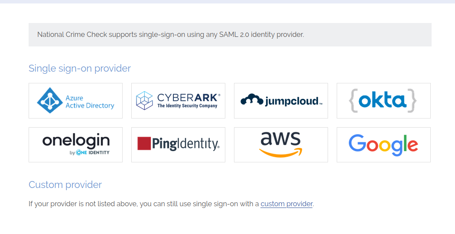Click the orange AWS smile arrow

[x=281, y=152]
